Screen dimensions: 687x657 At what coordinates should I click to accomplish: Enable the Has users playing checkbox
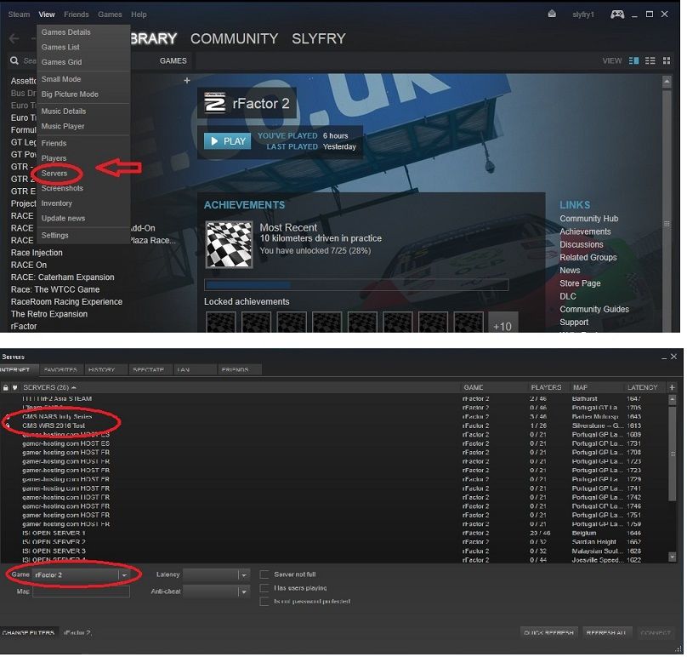(264, 588)
